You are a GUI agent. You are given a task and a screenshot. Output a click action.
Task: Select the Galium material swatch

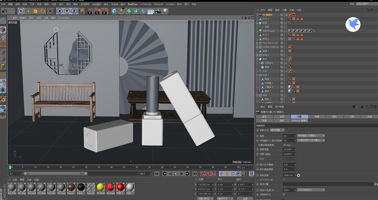91,188
